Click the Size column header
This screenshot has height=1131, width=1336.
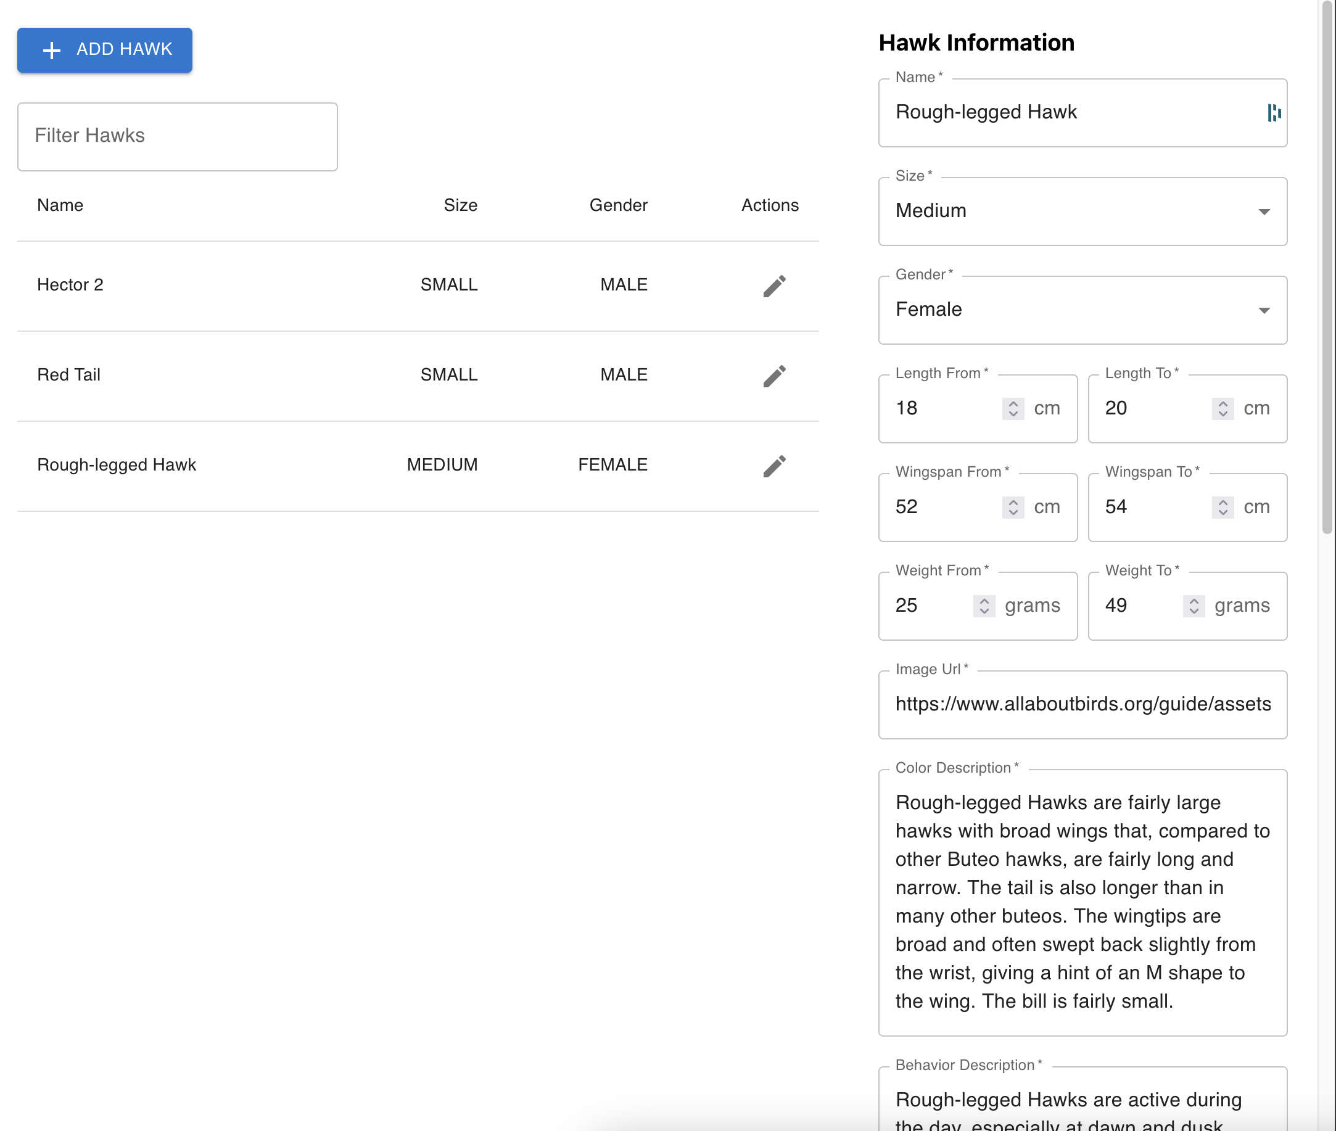click(460, 205)
